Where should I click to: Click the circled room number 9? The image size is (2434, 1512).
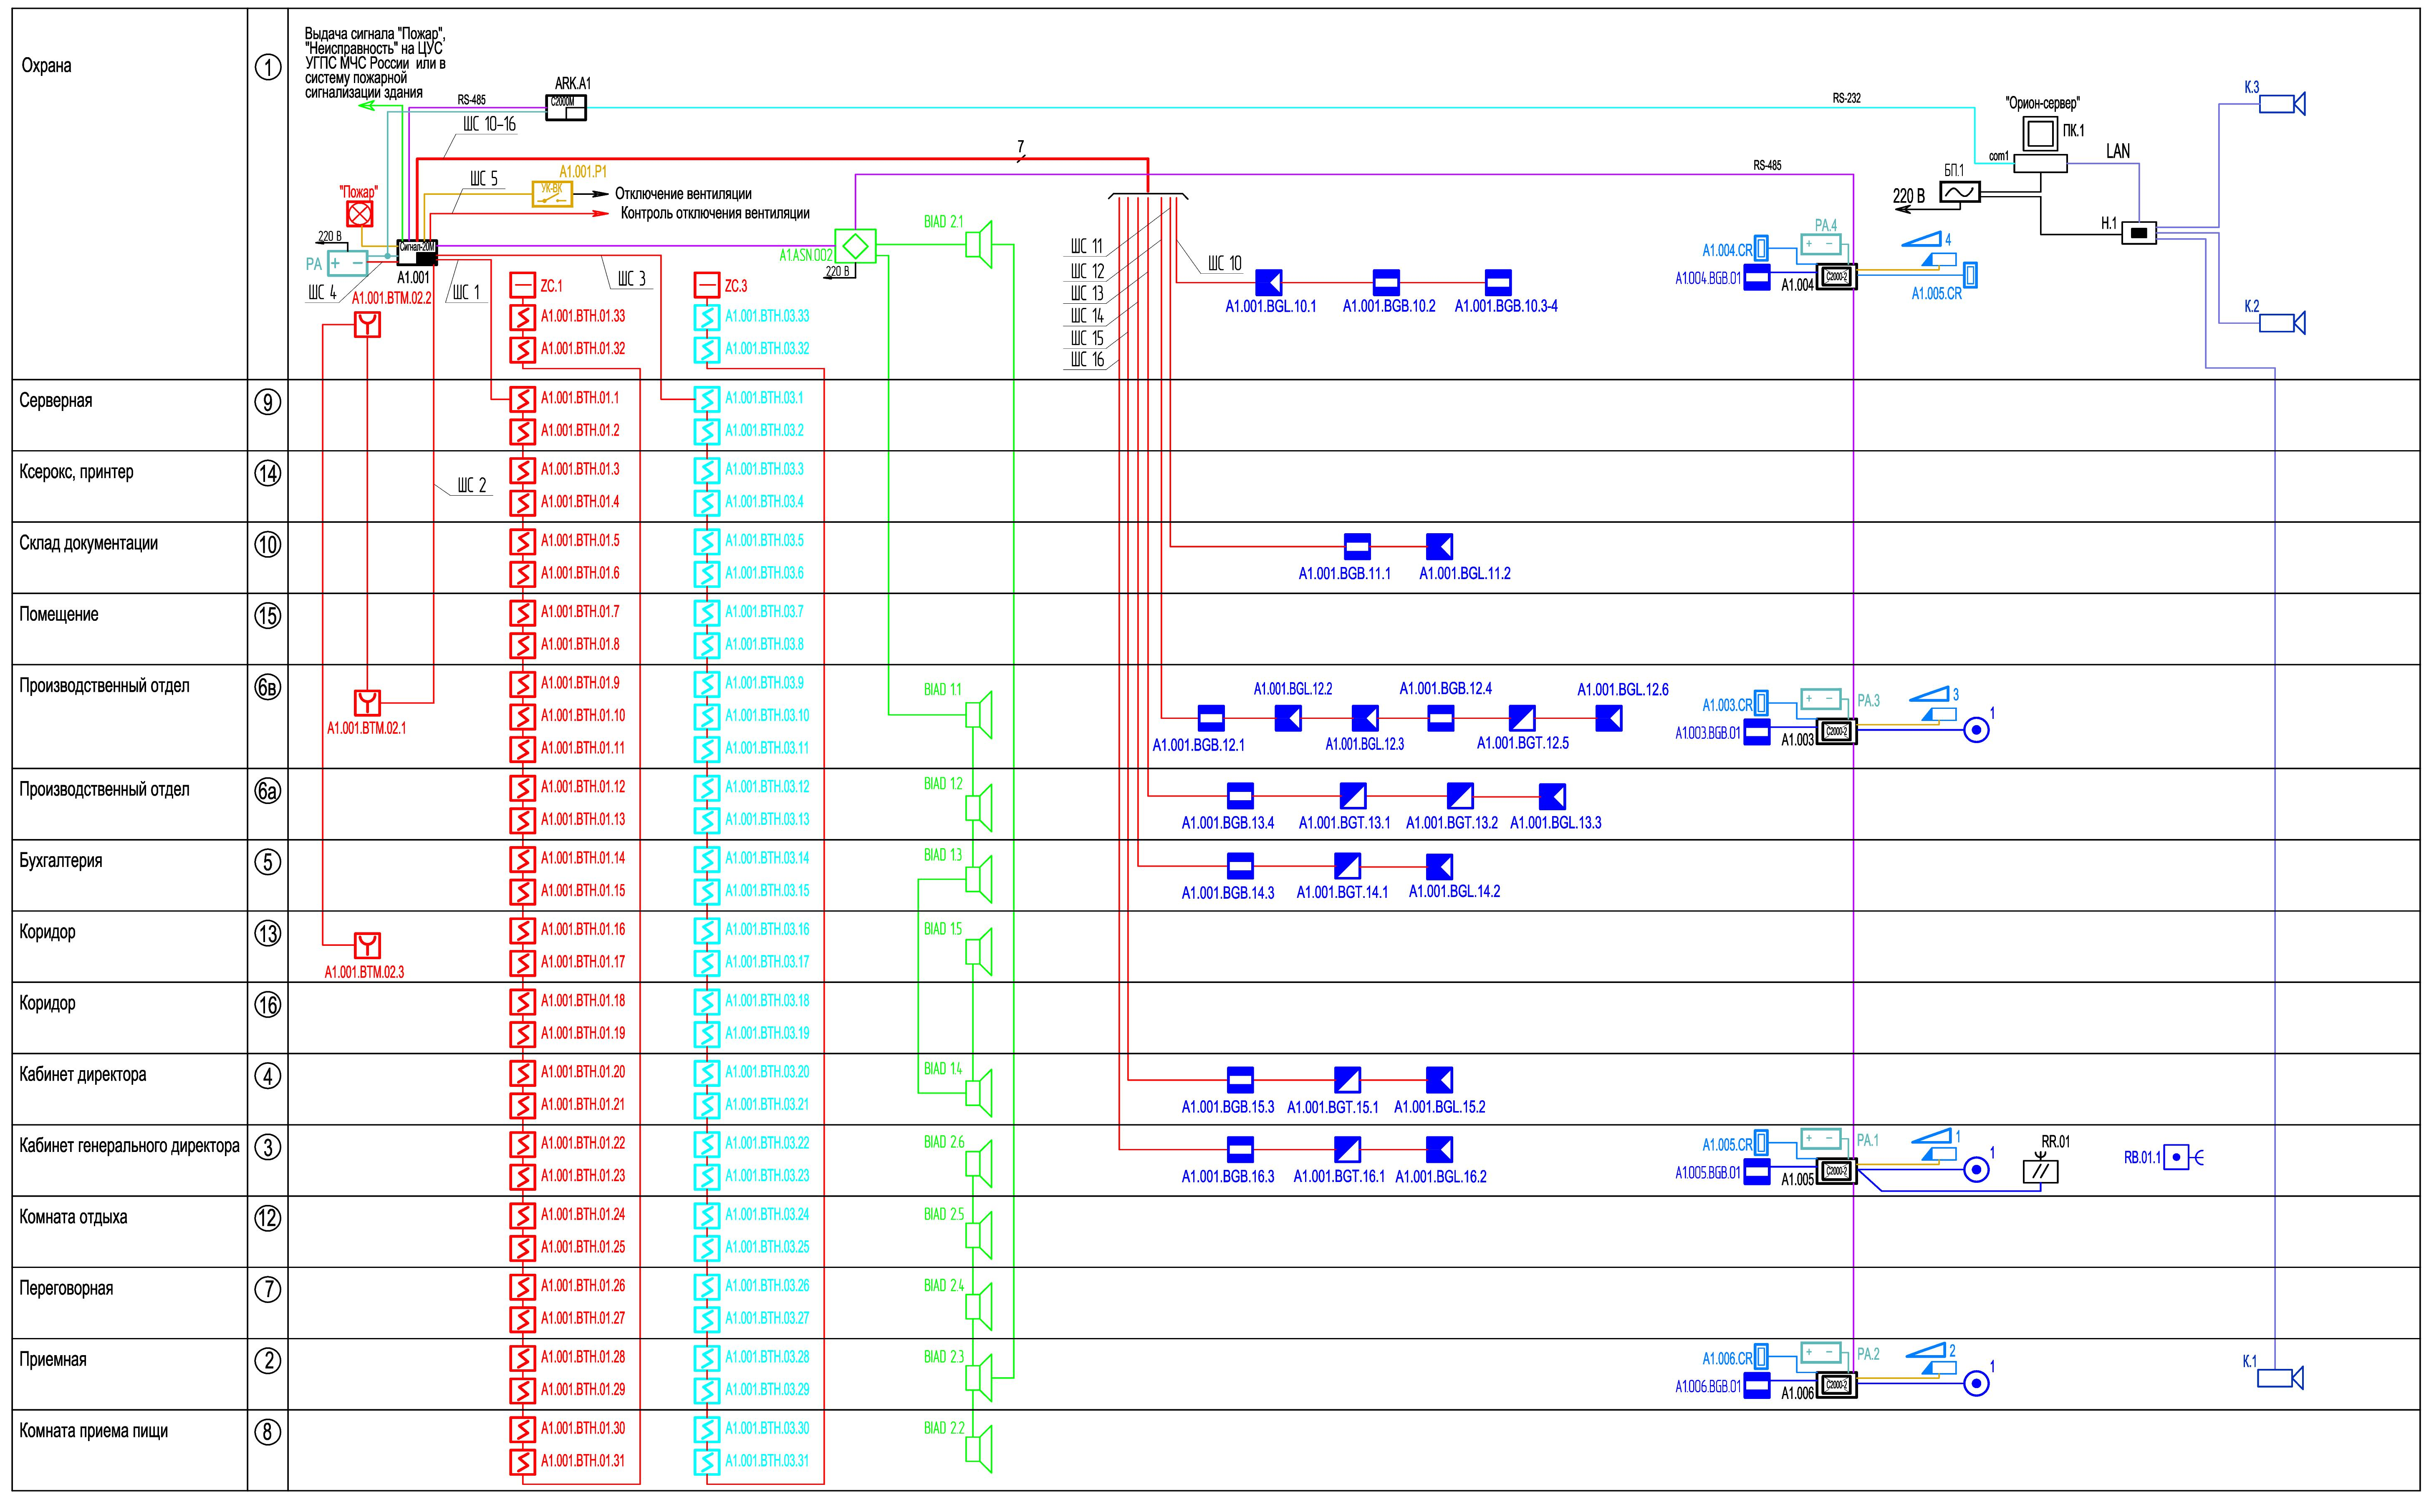tap(268, 402)
